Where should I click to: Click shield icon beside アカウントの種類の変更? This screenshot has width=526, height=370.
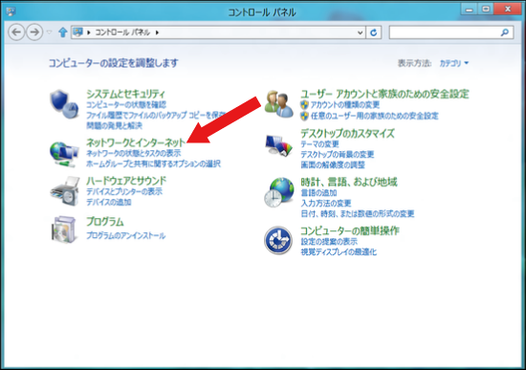tap(304, 104)
